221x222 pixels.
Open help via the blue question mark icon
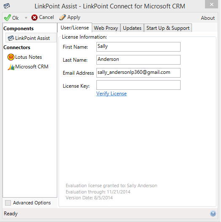pyautogui.click(x=213, y=213)
